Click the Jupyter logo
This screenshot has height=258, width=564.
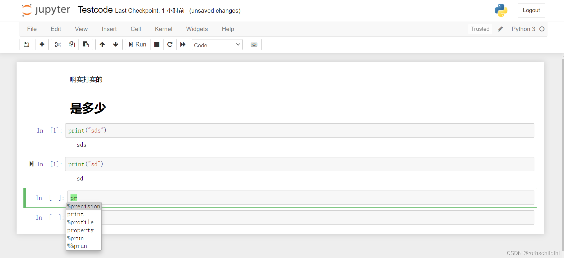click(46, 10)
